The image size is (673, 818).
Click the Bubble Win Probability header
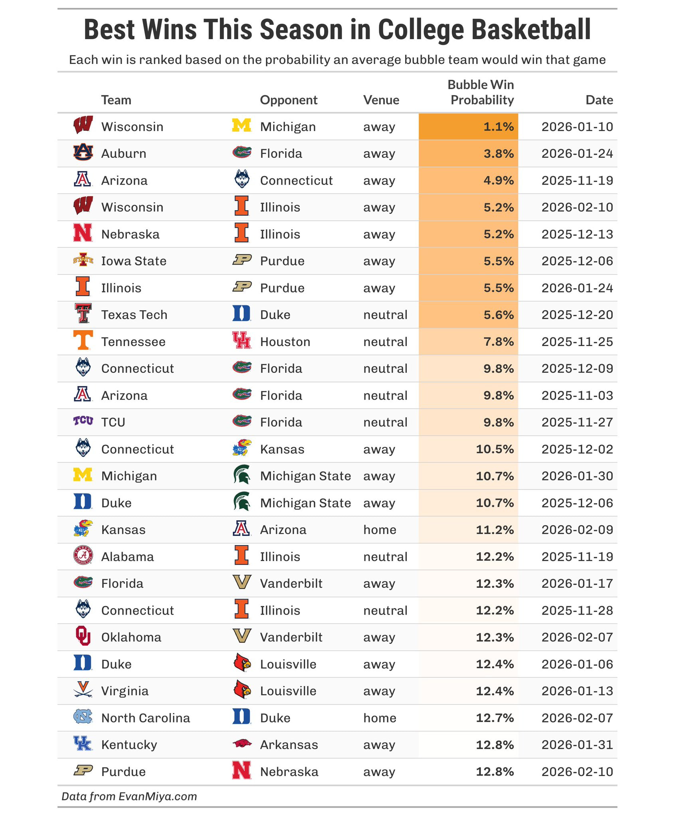pos(481,92)
